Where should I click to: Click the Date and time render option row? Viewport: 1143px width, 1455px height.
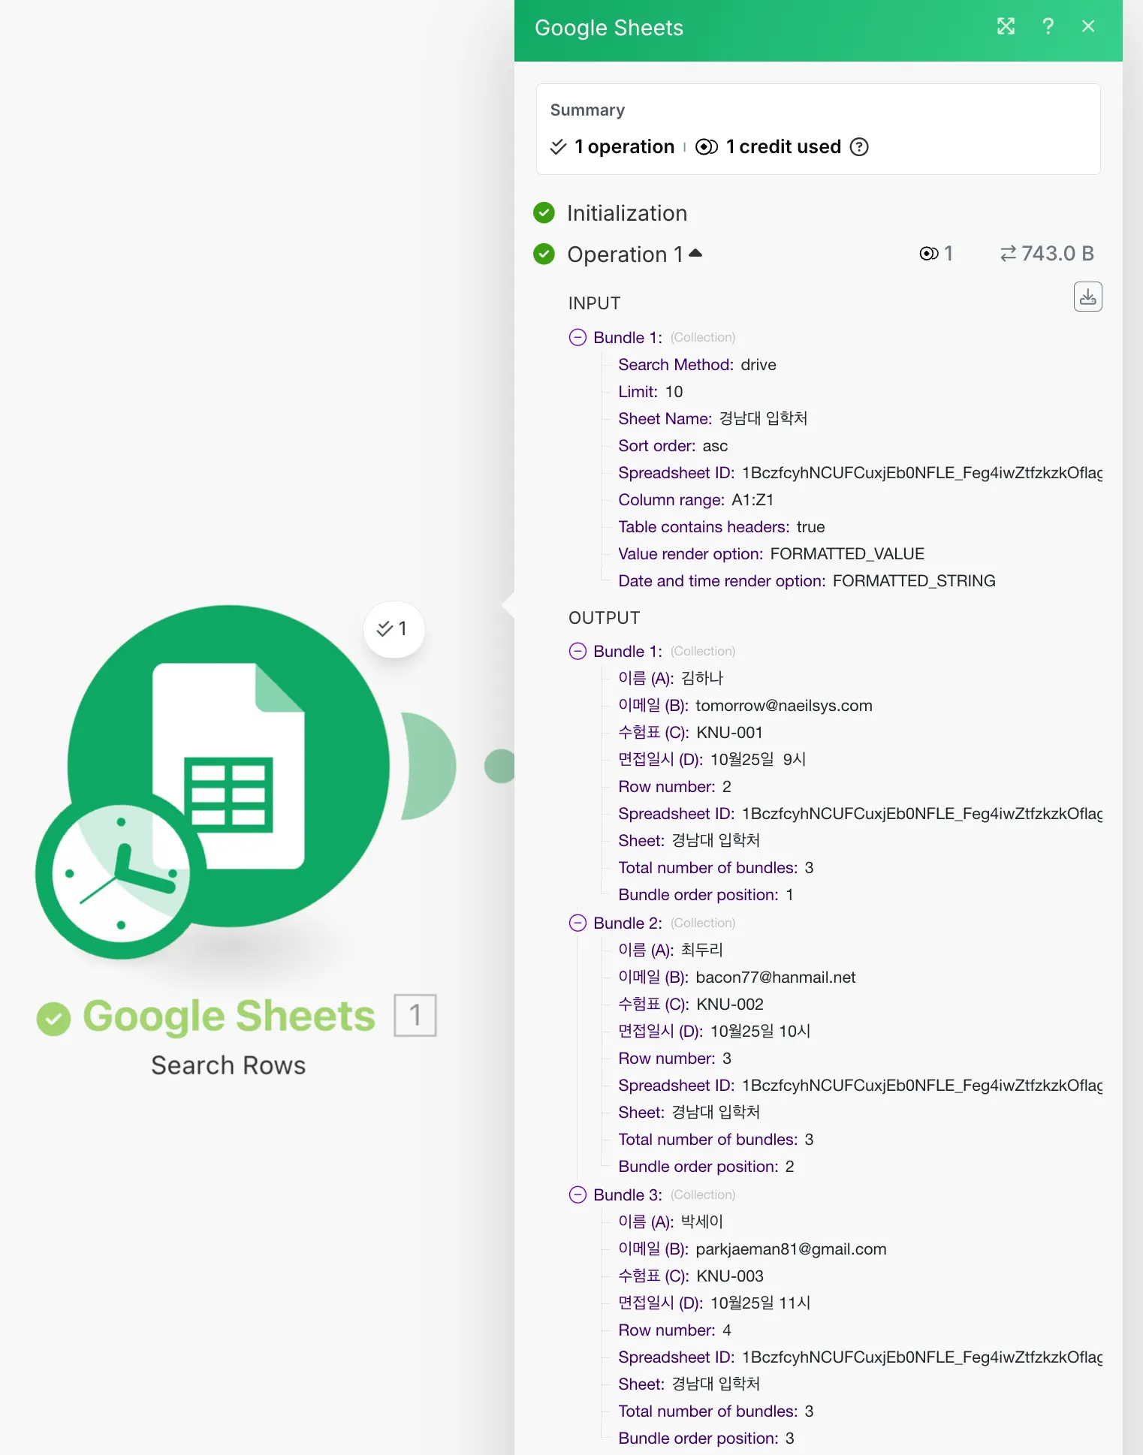pyautogui.click(x=807, y=581)
